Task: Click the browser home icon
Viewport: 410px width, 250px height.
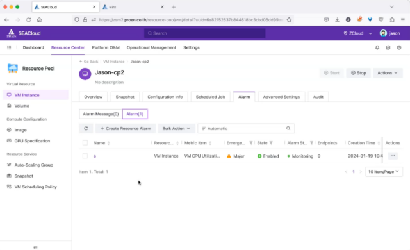Action: [x=39, y=20]
